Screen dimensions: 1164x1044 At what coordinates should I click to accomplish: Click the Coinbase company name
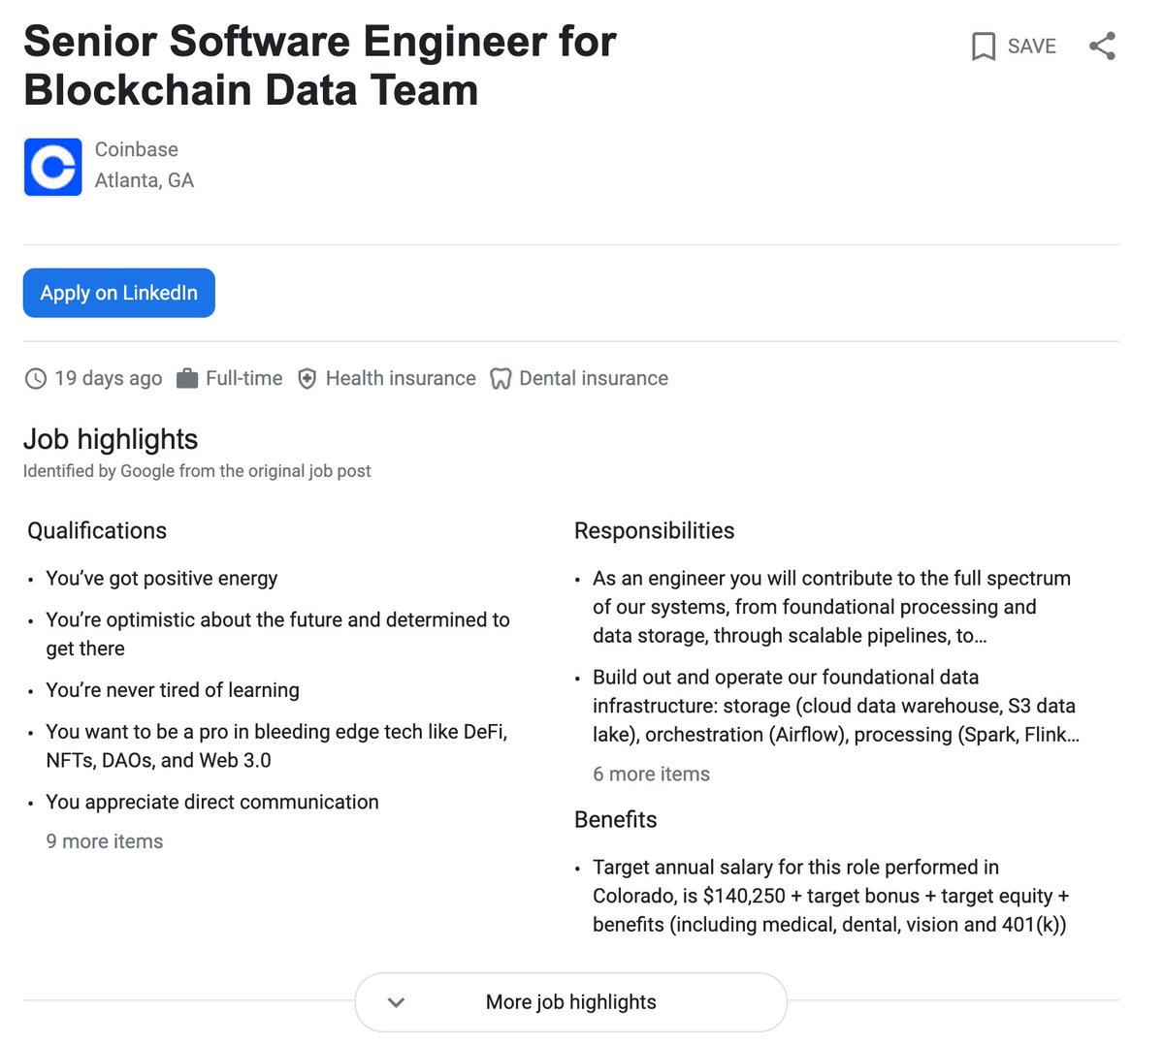[137, 149]
